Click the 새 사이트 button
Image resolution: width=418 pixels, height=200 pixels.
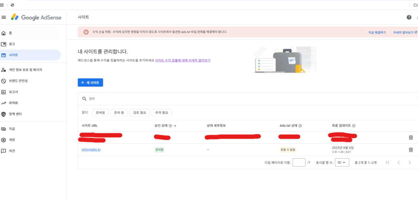coord(90,83)
